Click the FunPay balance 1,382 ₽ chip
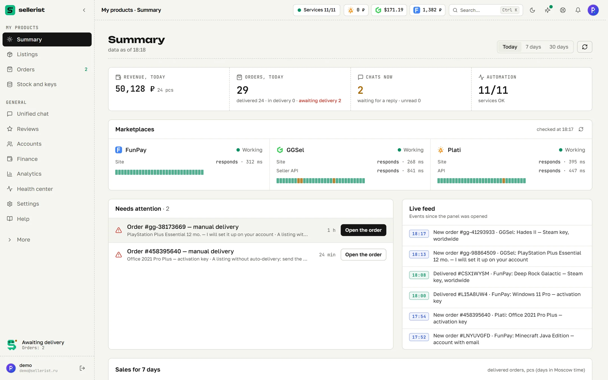This screenshot has height=380, width=608. (427, 10)
